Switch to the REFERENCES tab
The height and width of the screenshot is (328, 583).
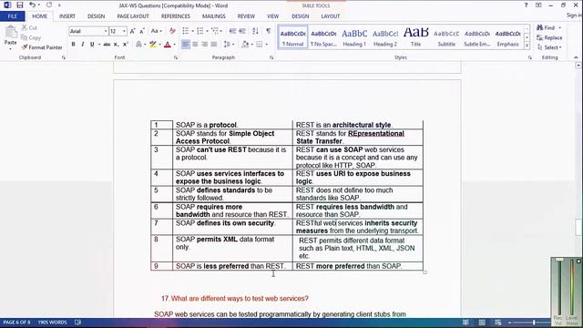coord(176,16)
